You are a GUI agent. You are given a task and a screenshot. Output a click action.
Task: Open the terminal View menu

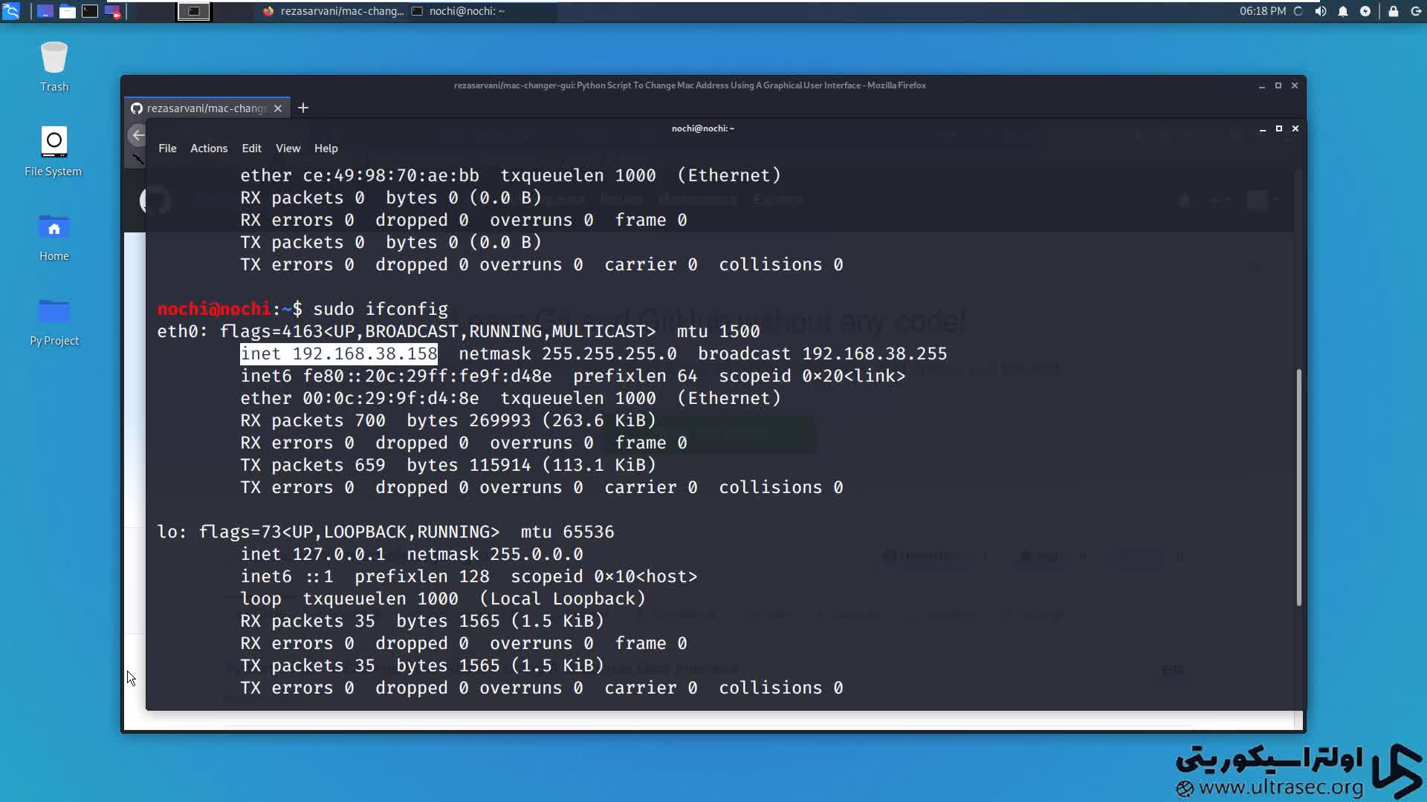(288, 149)
